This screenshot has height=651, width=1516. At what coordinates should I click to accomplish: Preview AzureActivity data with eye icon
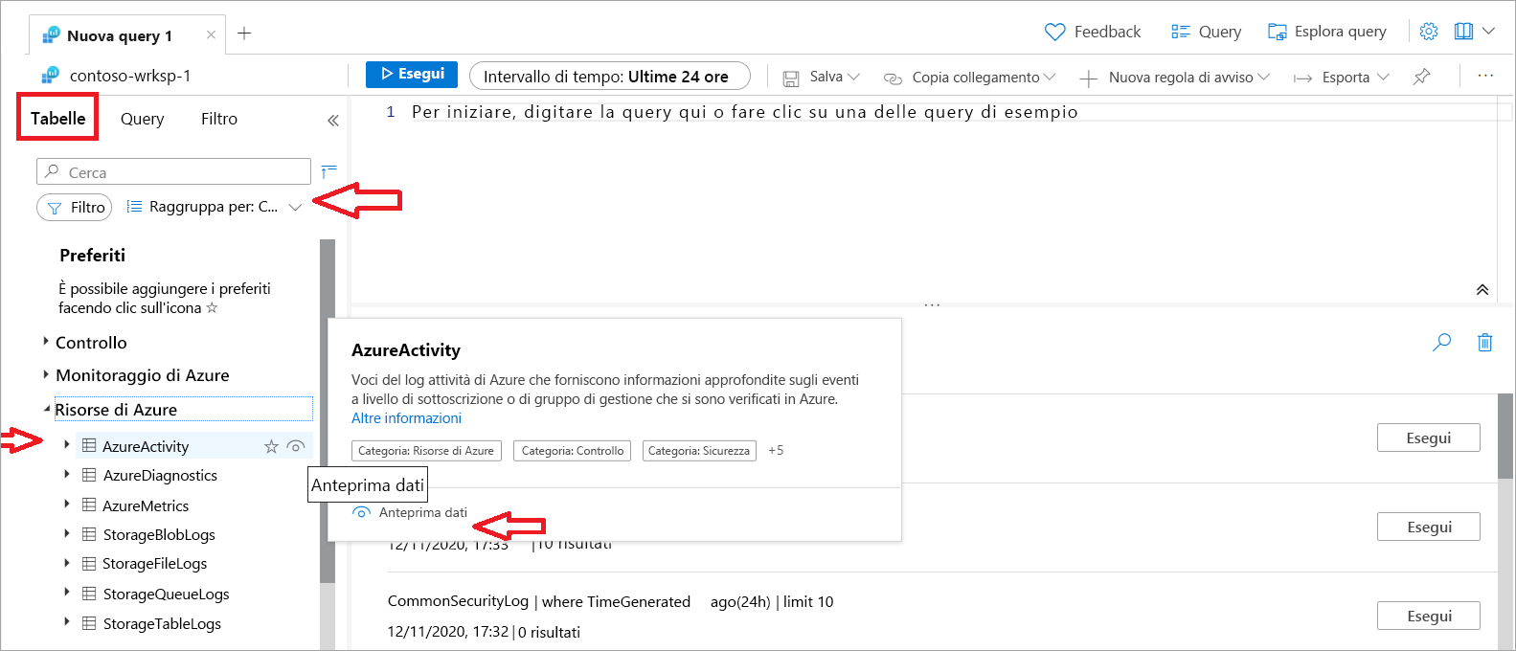click(x=296, y=446)
